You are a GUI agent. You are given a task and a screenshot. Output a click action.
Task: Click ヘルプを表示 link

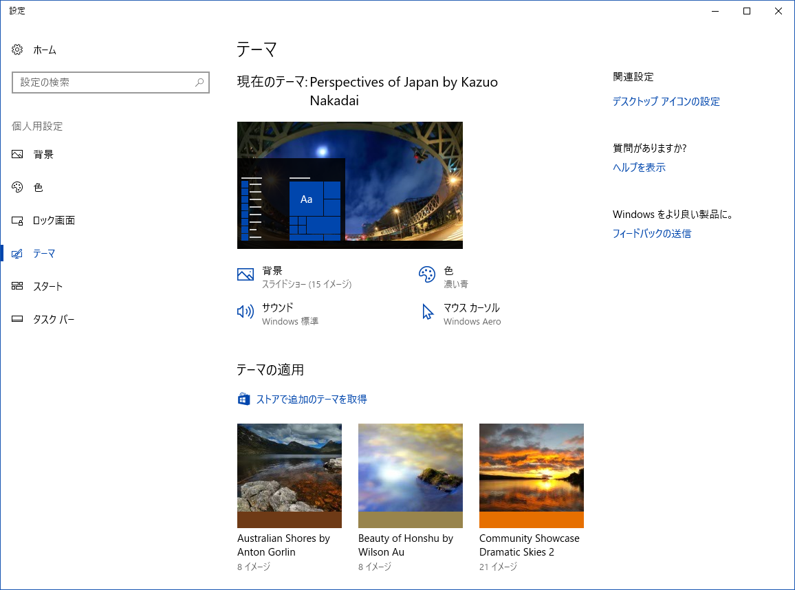click(639, 167)
